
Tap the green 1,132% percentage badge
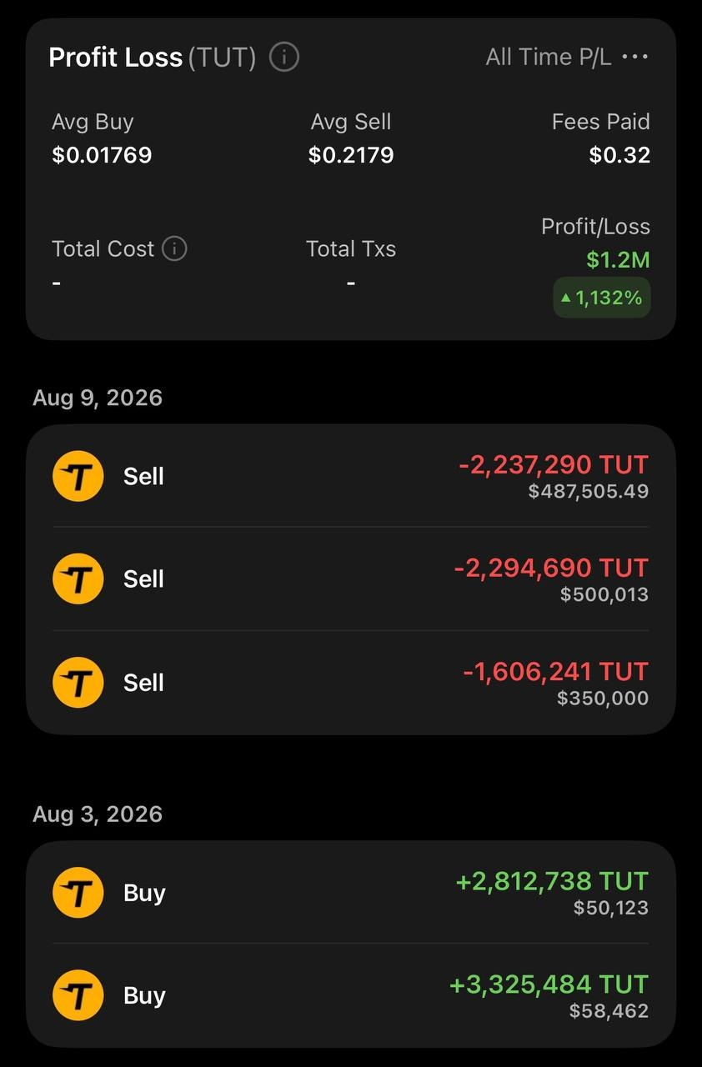pyautogui.click(x=602, y=298)
